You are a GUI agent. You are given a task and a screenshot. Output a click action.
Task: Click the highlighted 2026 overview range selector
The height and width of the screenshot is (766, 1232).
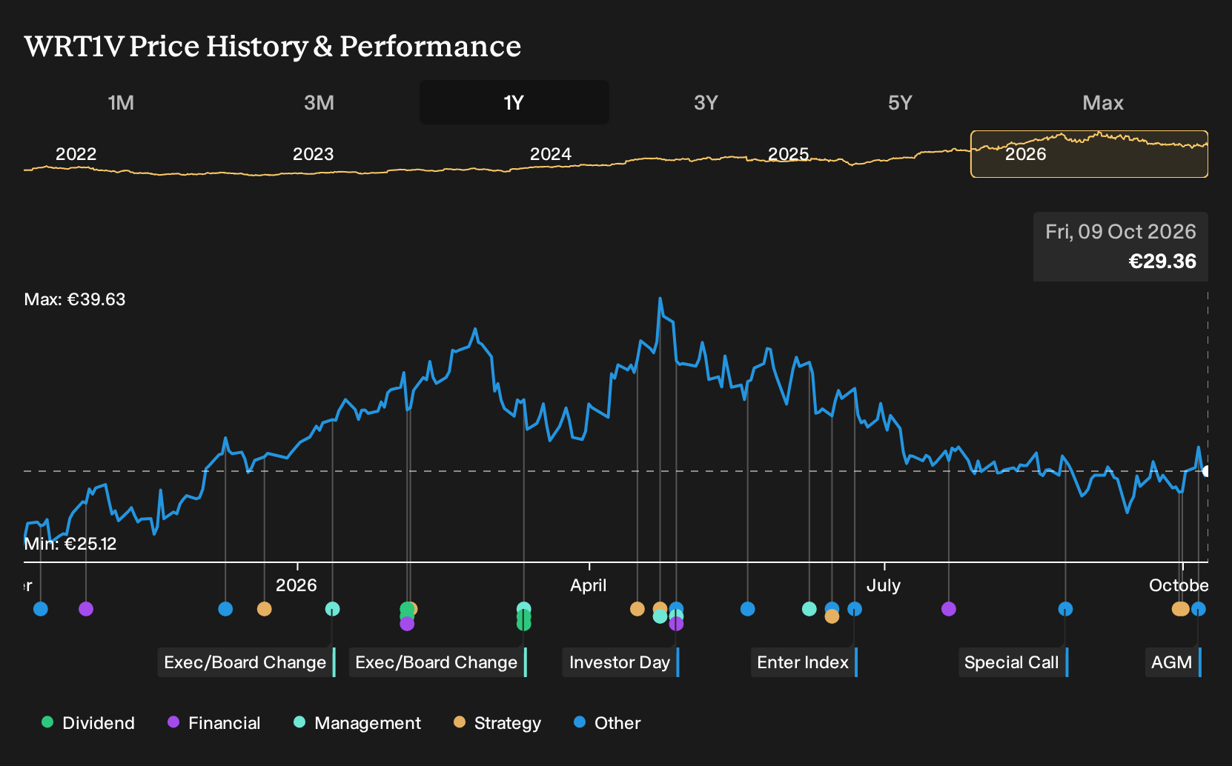coord(1089,154)
